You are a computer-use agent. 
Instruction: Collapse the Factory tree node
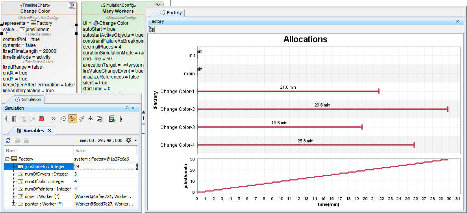tap(7, 159)
